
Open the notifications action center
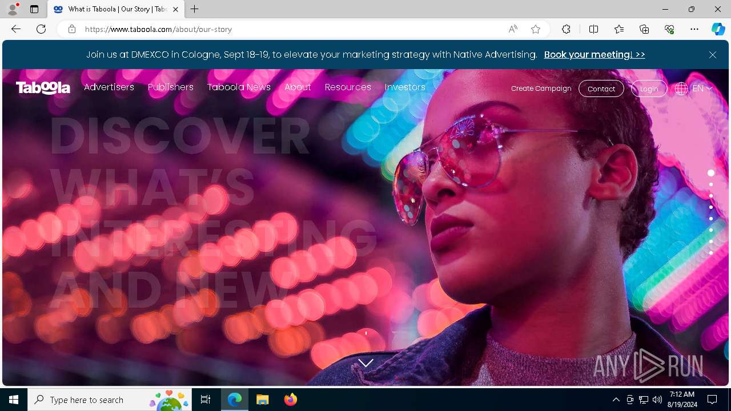713,400
